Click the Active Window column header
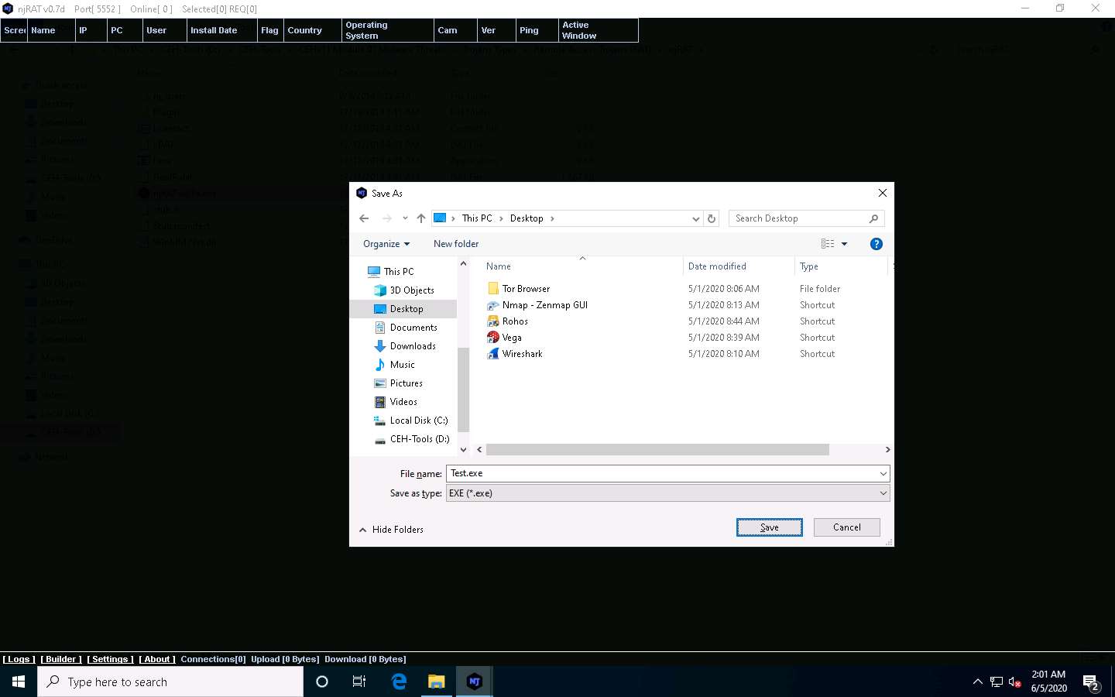The height and width of the screenshot is (697, 1115). pos(598,30)
